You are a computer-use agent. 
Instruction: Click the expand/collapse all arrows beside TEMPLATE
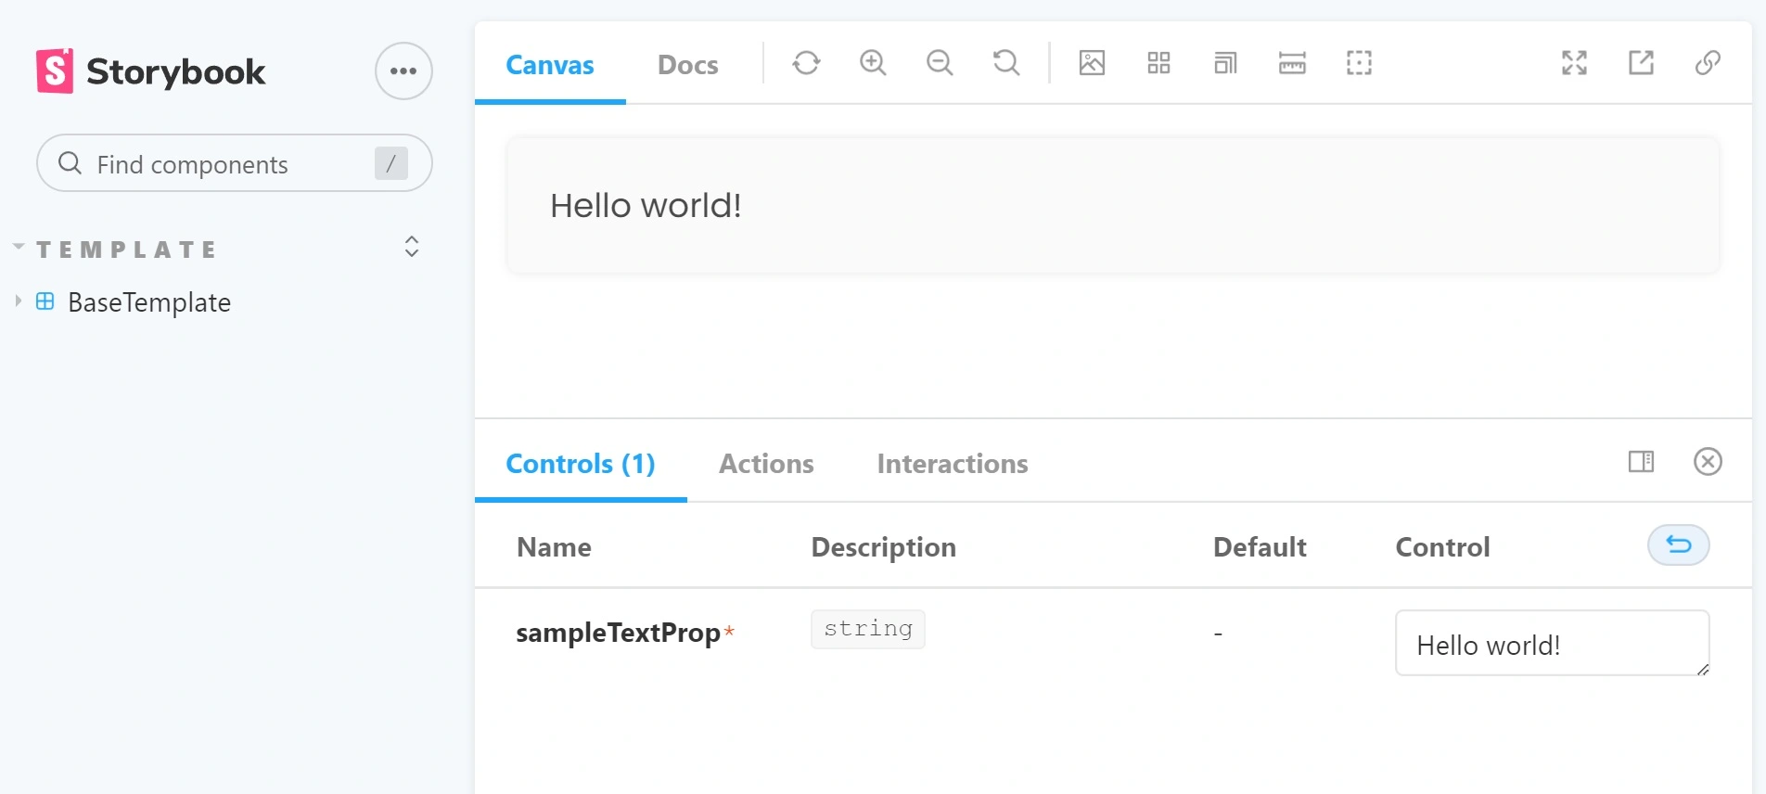pyautogui.click(x=412, y=247)
